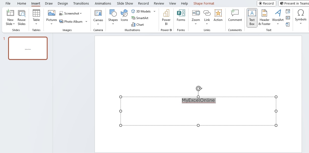The width and height of the screenshot is (309, 153).
Task: Insert Slide Number icon
Action: click(288, 18)
